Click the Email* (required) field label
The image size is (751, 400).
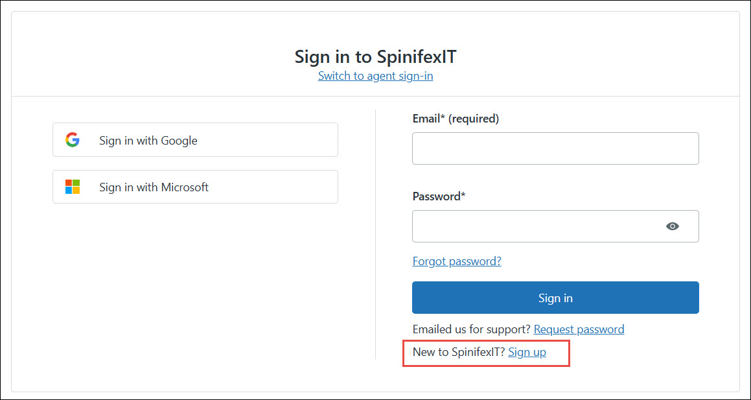pyautogui.click(x=456, y=119)
